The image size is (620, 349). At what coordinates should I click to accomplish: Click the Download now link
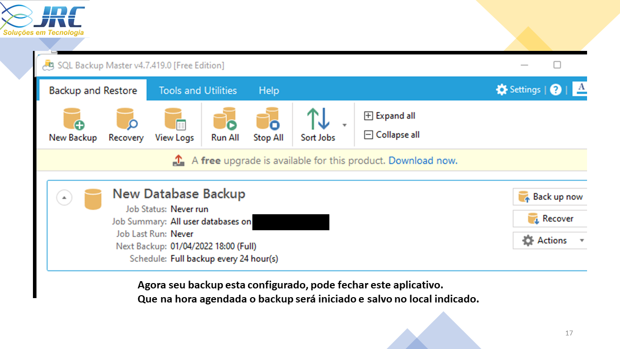coord(423,160)
